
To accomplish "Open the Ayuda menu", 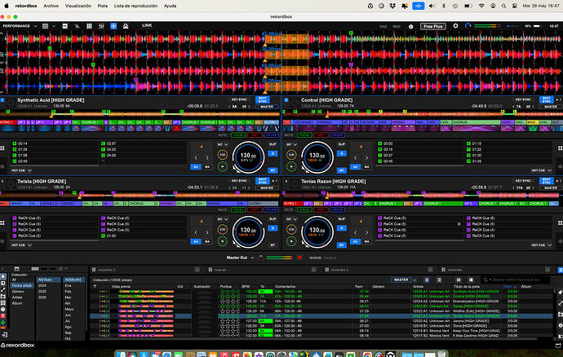I will [x=170, y=6].
